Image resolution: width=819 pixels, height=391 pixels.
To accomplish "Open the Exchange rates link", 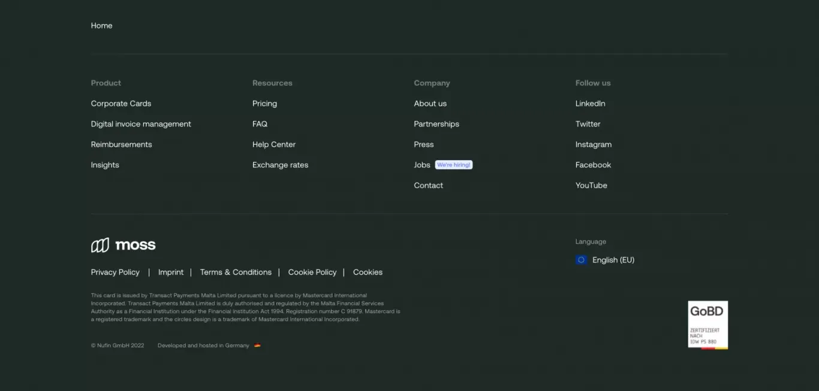I will coord(280,165).
